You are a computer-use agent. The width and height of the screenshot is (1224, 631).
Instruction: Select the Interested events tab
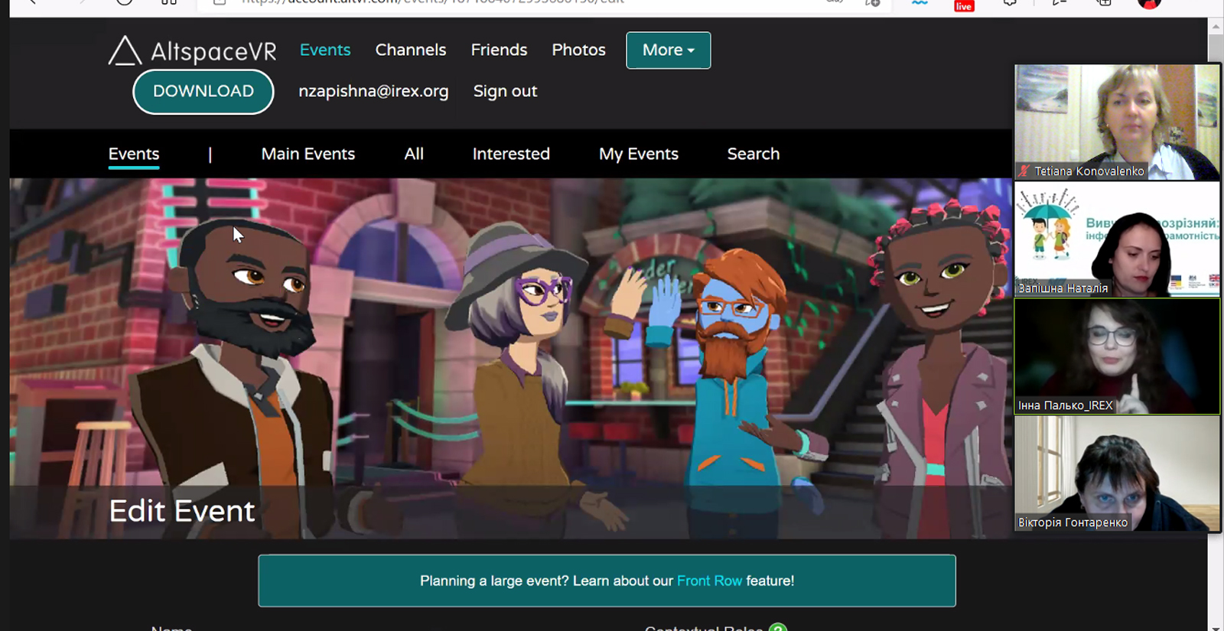click(511, 154)
